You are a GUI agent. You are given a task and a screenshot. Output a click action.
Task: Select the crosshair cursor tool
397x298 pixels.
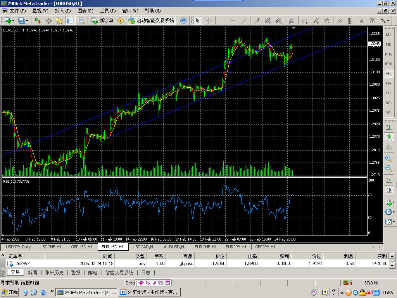[209, 21]
